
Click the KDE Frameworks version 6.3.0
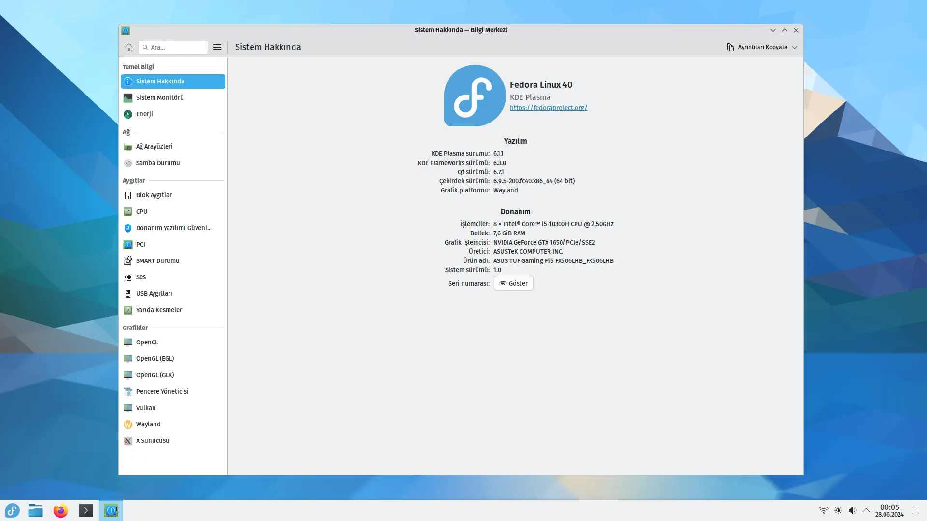click(x=500, y=163)
